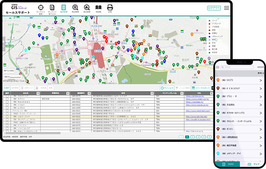Image resolution: width=266 pixels, height=169 pixels.
Task: Tap the 新規 plus icon on phone
Action: 263,73
